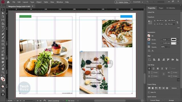The width and height of the screenshot is (182, 102).
Task: Click the Arrange button
Action: tap(171, 100)
